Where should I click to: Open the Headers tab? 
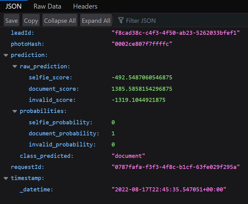[85, 6]
